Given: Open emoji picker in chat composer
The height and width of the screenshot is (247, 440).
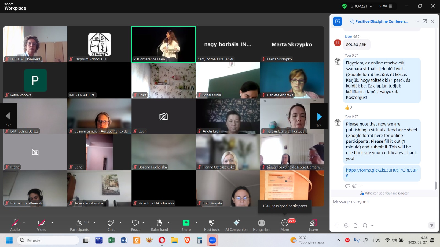Looking at the screenshot, I should 346,225.
